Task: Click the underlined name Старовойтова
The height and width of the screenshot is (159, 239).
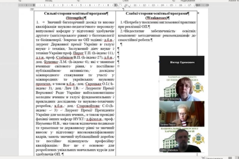Action: click(x=89, y=106)
